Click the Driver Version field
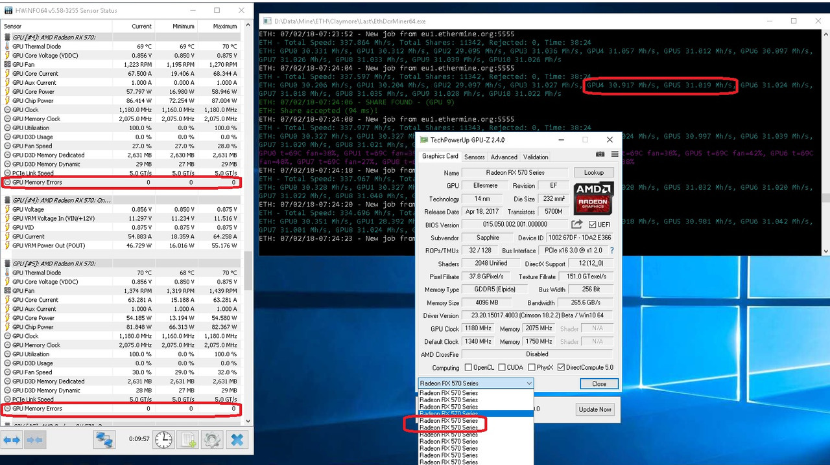Image resolution: width=830 pixels, height=465 pixels. tap(538, 315)
